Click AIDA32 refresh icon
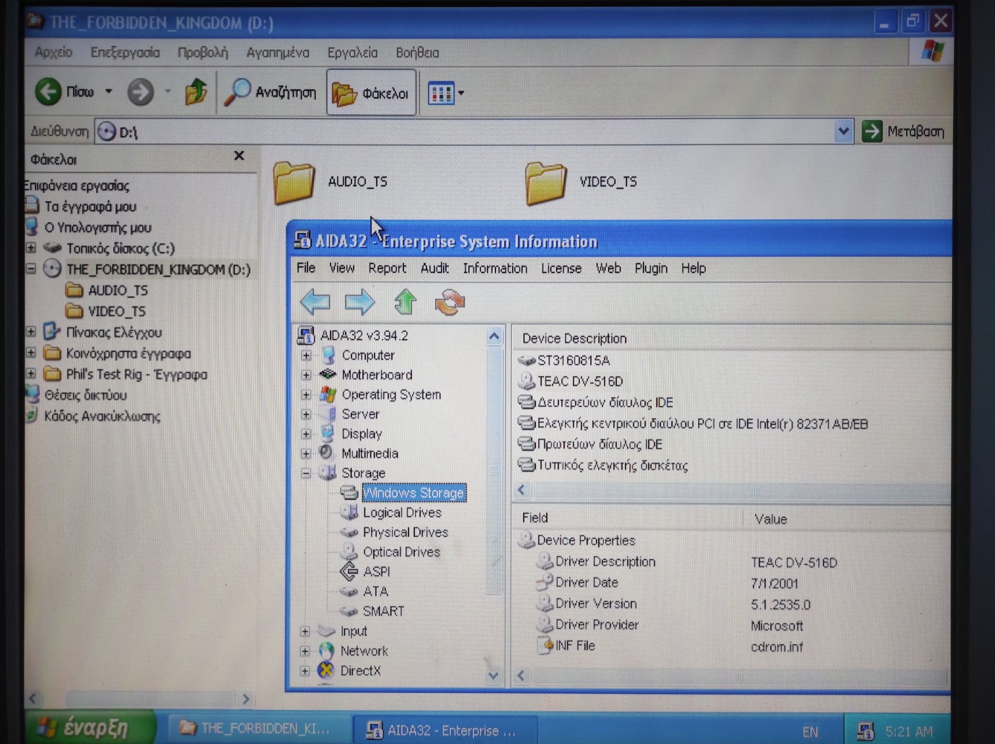Screen dimensions: 995x744 tap(449, 302)
